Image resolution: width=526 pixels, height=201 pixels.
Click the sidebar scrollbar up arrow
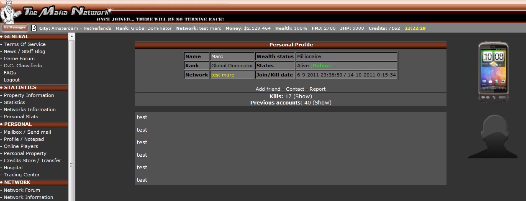[72, 37]
